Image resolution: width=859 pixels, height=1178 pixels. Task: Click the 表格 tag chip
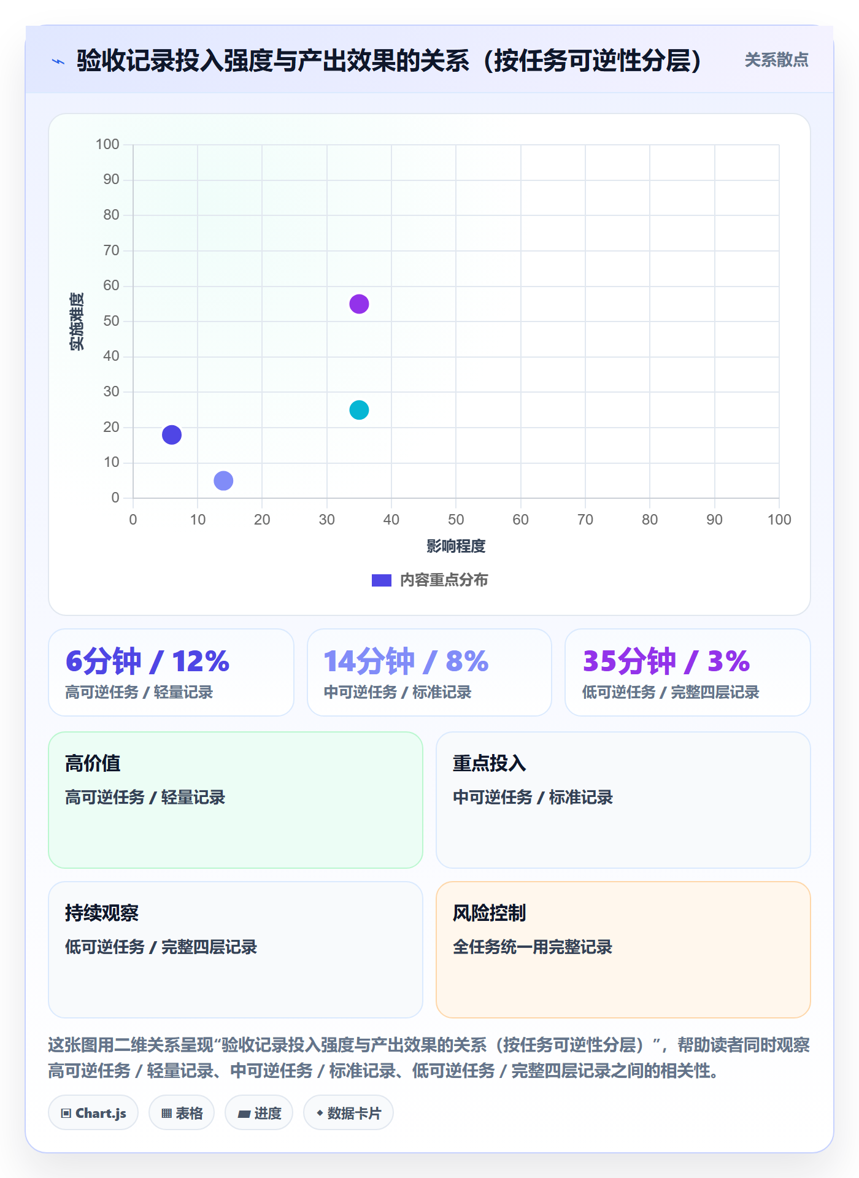click(x=182, y=1113)
